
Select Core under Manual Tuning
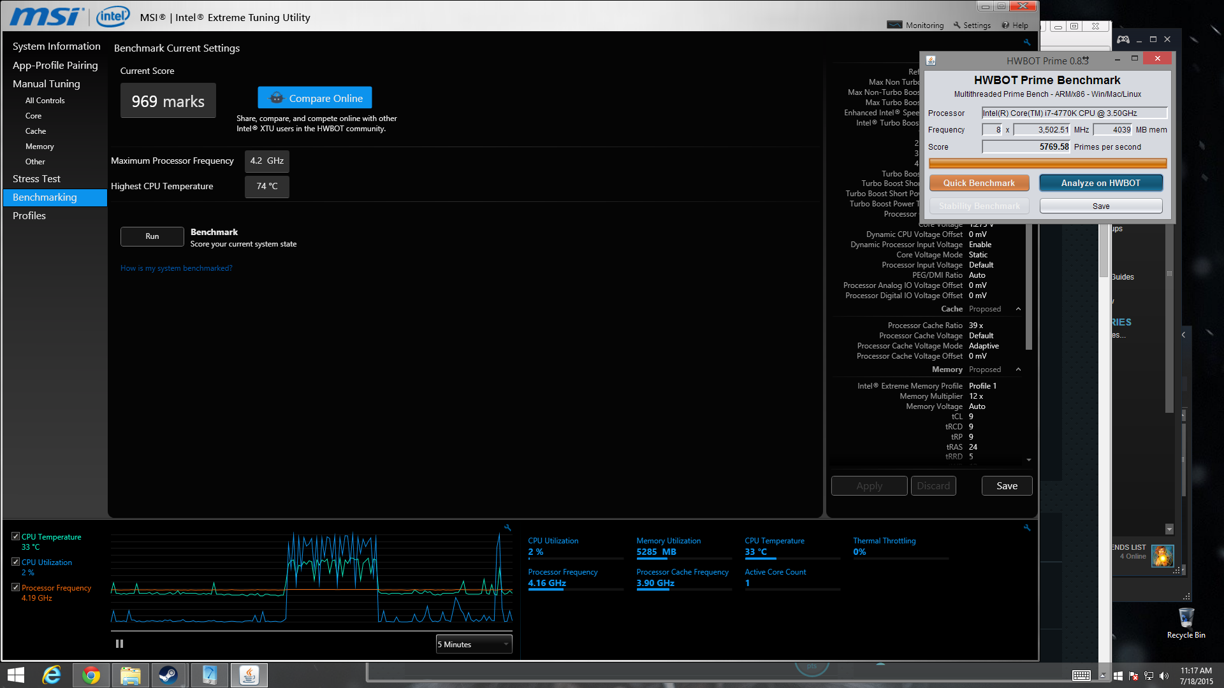[33, 116]
